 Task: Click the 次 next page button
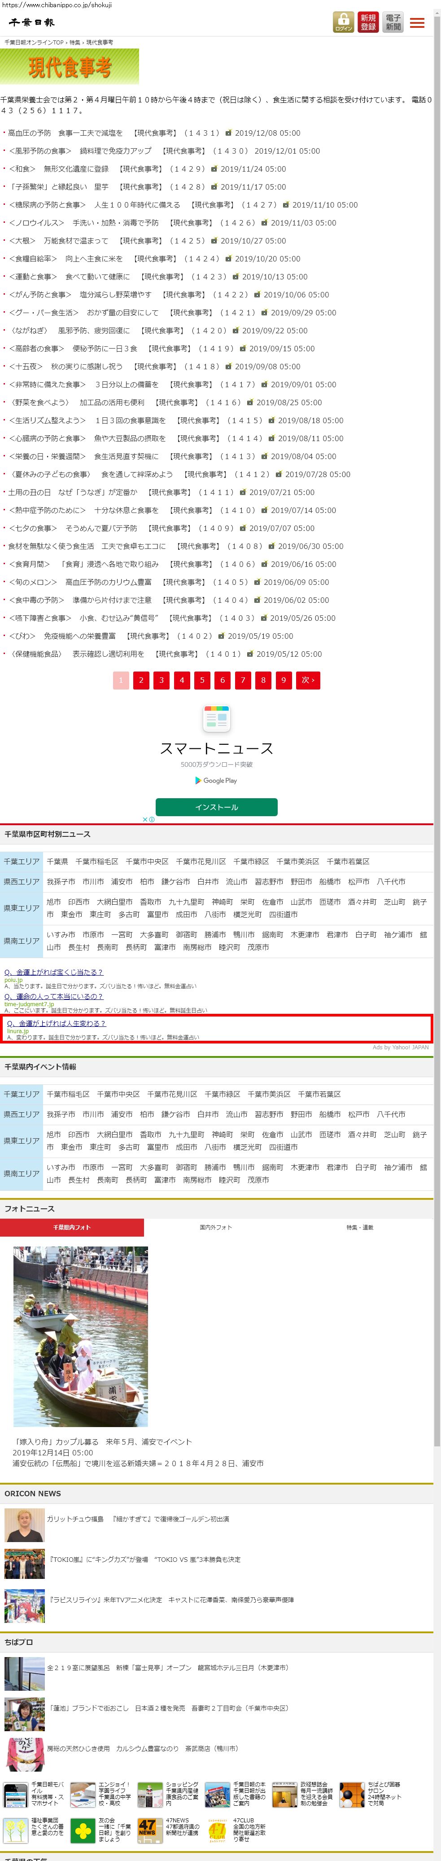click(x=308, y=680)
